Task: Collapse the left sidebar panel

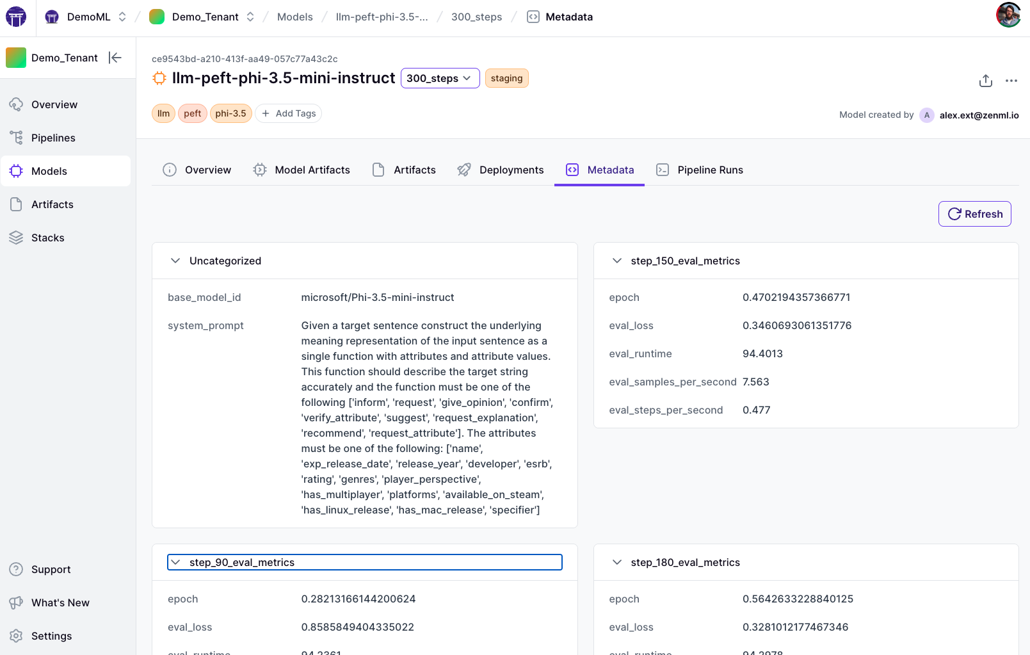Action: 115,58
